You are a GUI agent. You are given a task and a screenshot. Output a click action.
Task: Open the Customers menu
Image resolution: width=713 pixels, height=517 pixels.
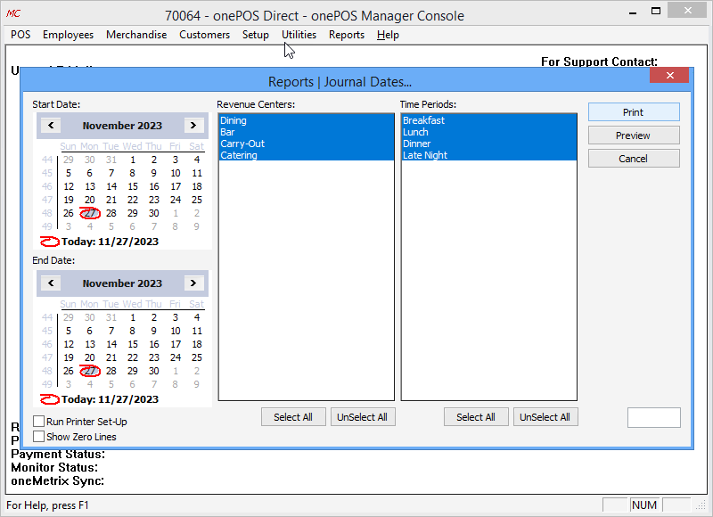(205, 35)
